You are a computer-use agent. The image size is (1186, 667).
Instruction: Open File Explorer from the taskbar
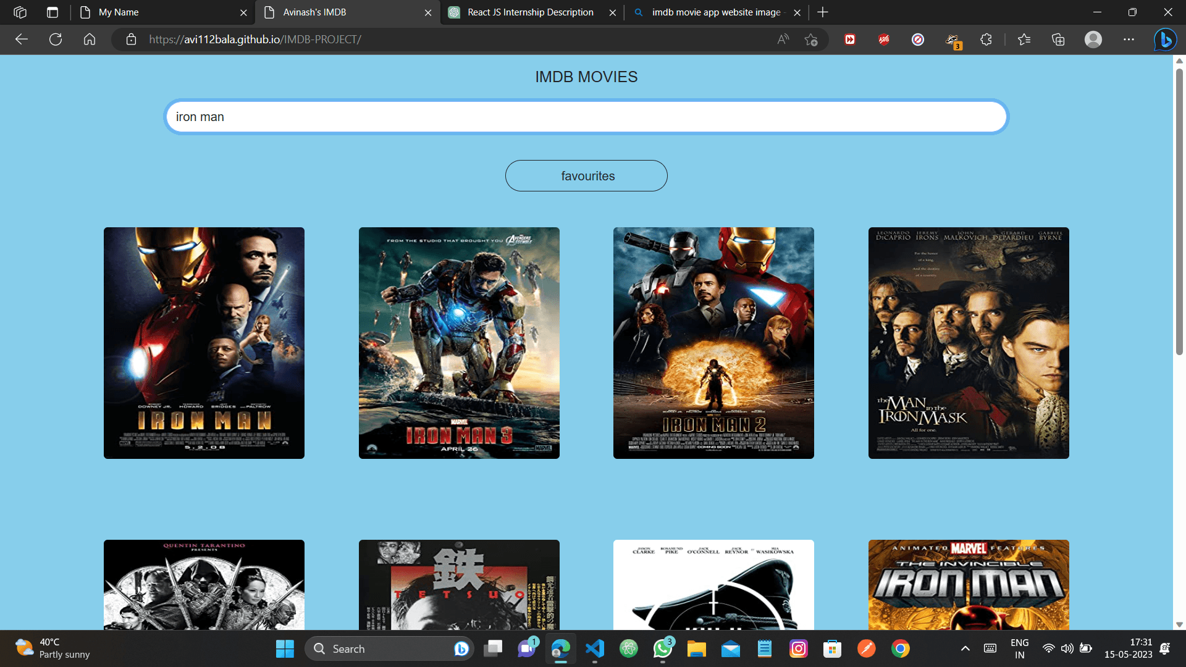[x=697, y=648]
